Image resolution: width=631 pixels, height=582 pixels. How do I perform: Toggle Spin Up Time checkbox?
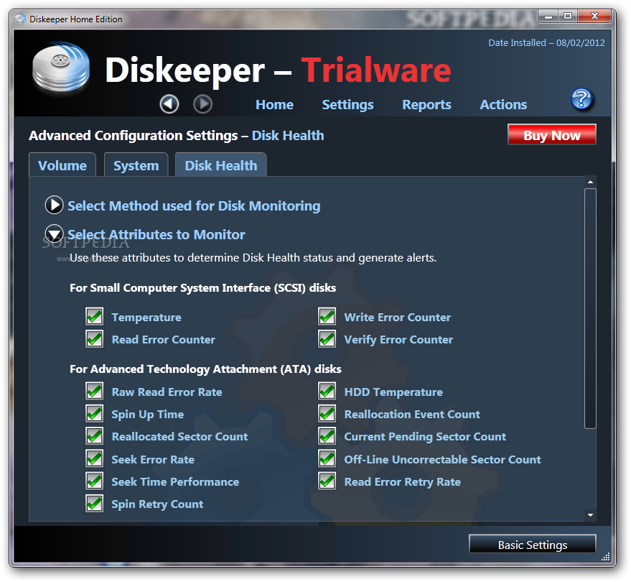pos(95,414)
